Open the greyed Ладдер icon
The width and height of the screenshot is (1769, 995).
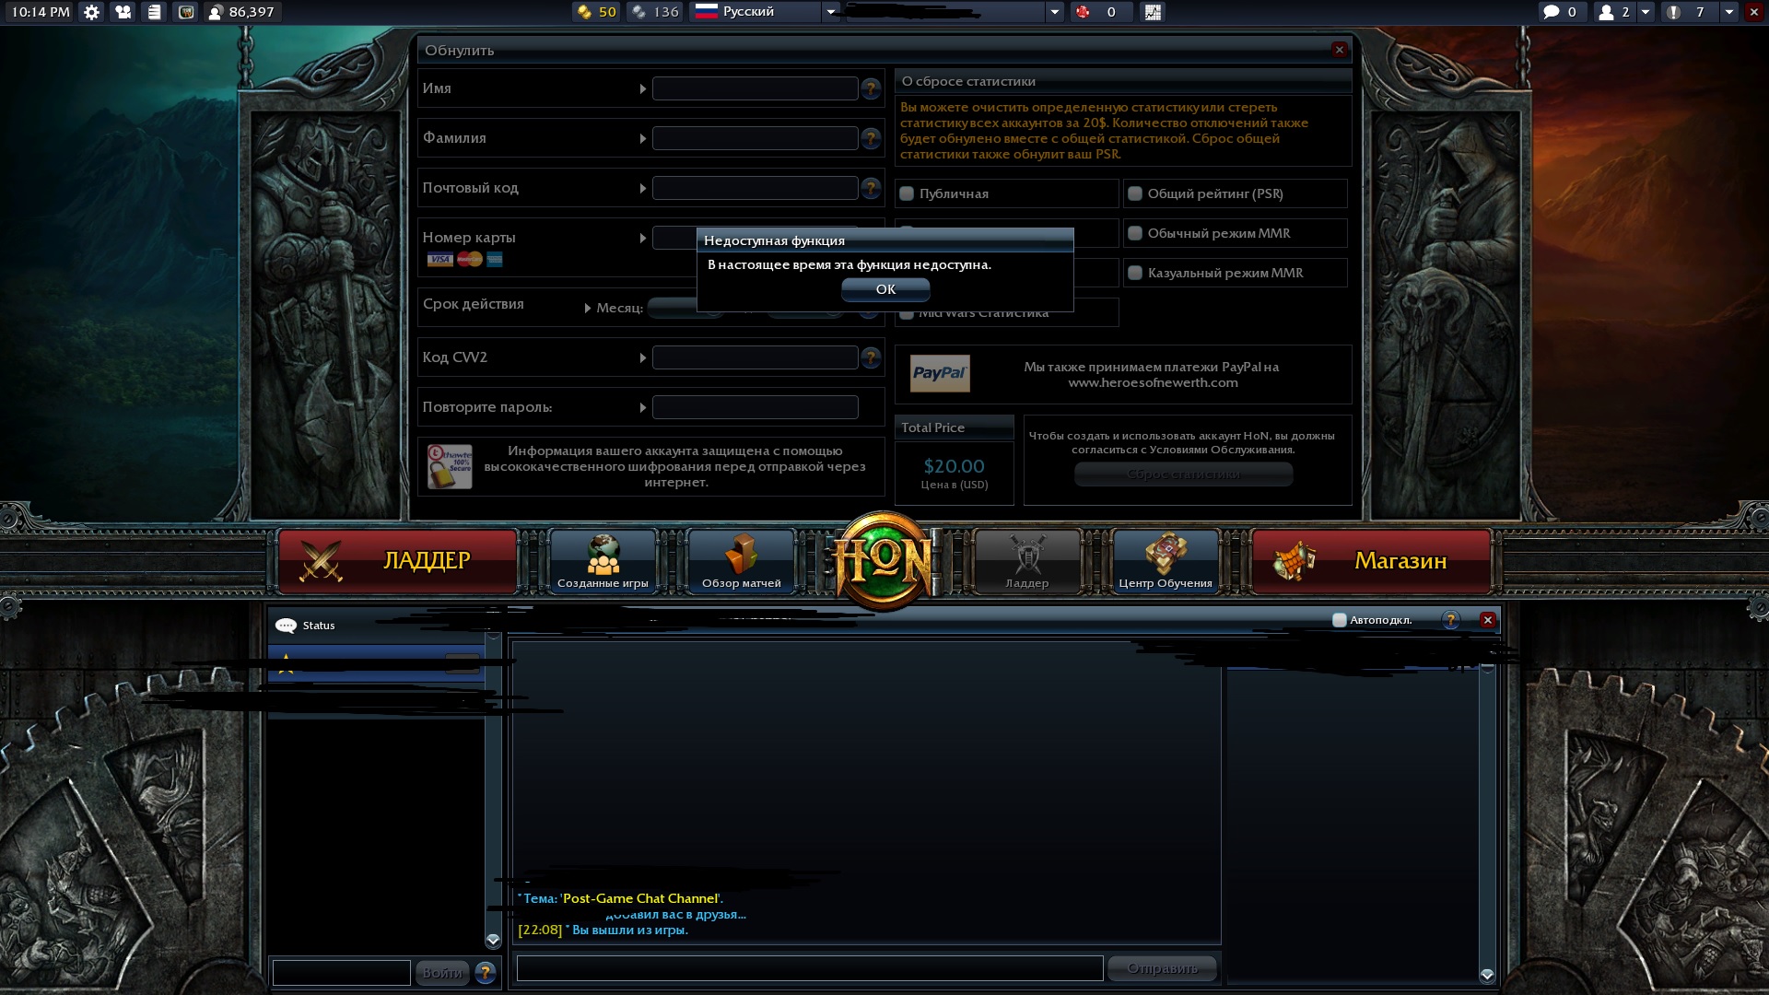(x=1026, y=560)
